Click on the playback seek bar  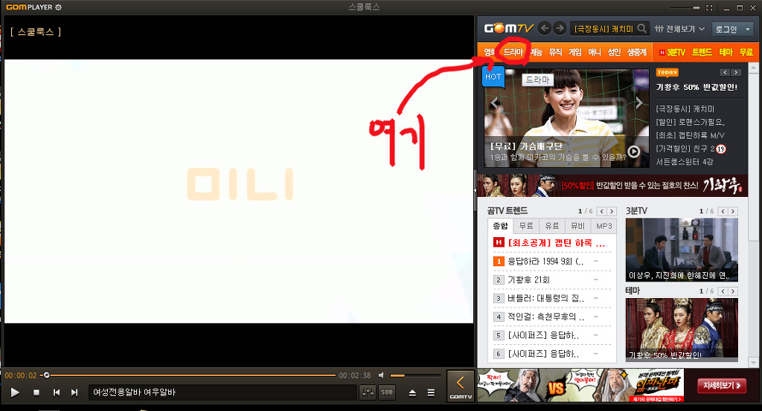click(190, 375)
